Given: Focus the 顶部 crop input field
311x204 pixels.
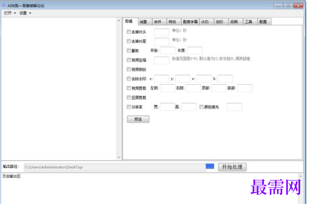Looking at the screenshot, I should pyautogui.click(x=219, y=88).
